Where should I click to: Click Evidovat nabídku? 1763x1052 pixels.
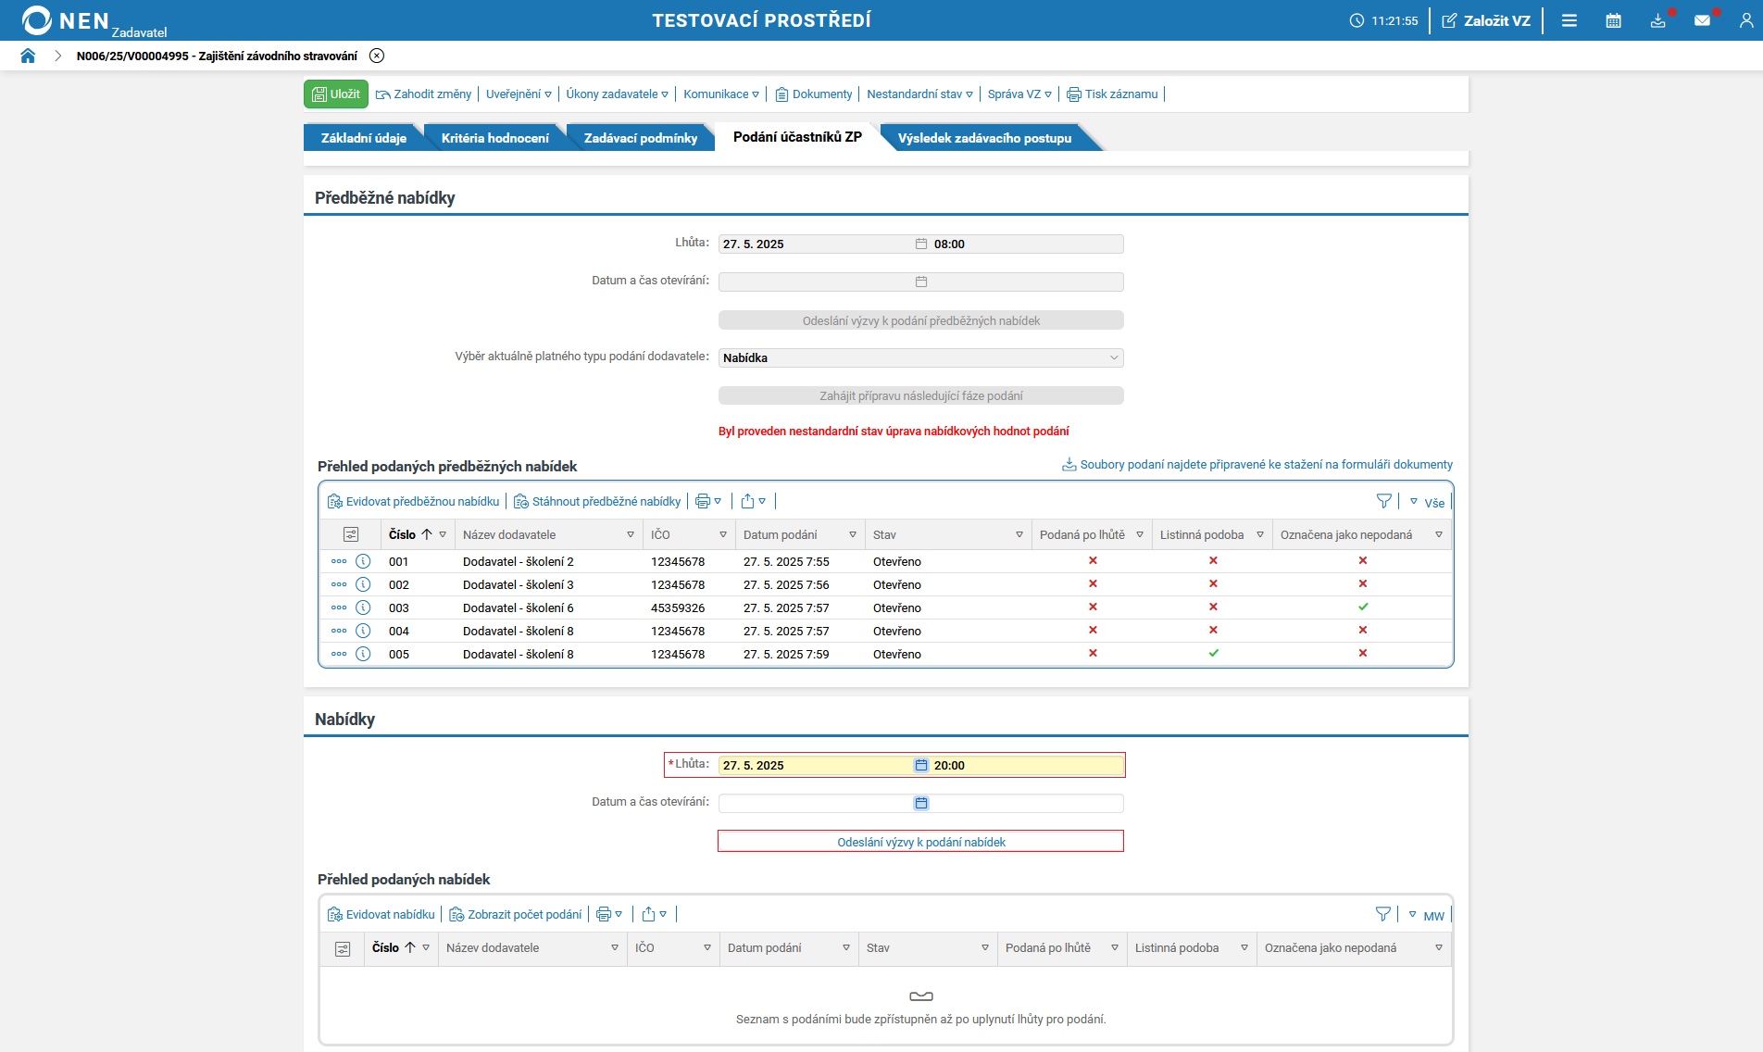tap(381, 915)
